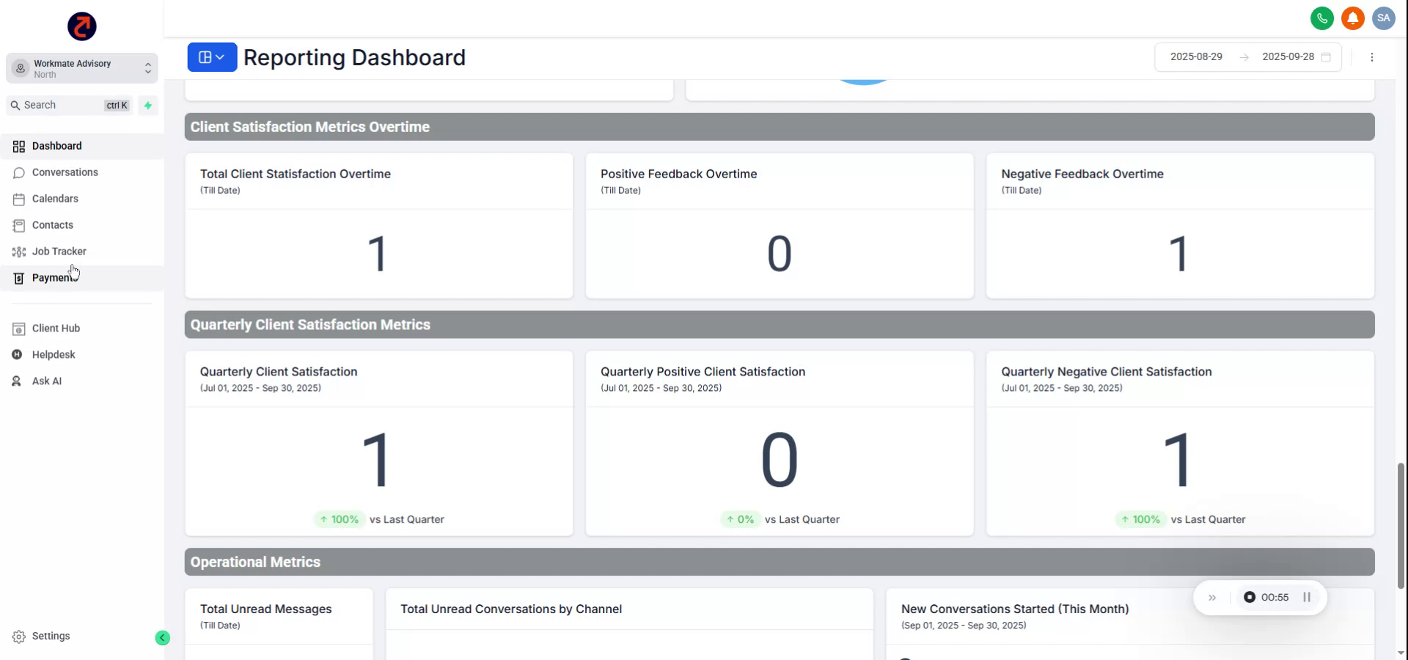Screen dimensions: 1408x660
Task: Open the dashboard layout switcher dropdown
Action: coord(212,57)
